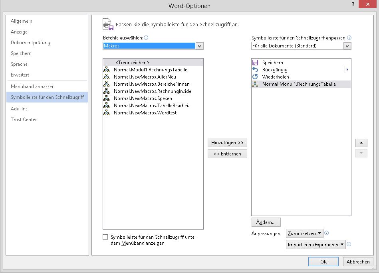Move selected command down with arrow button

361,153
